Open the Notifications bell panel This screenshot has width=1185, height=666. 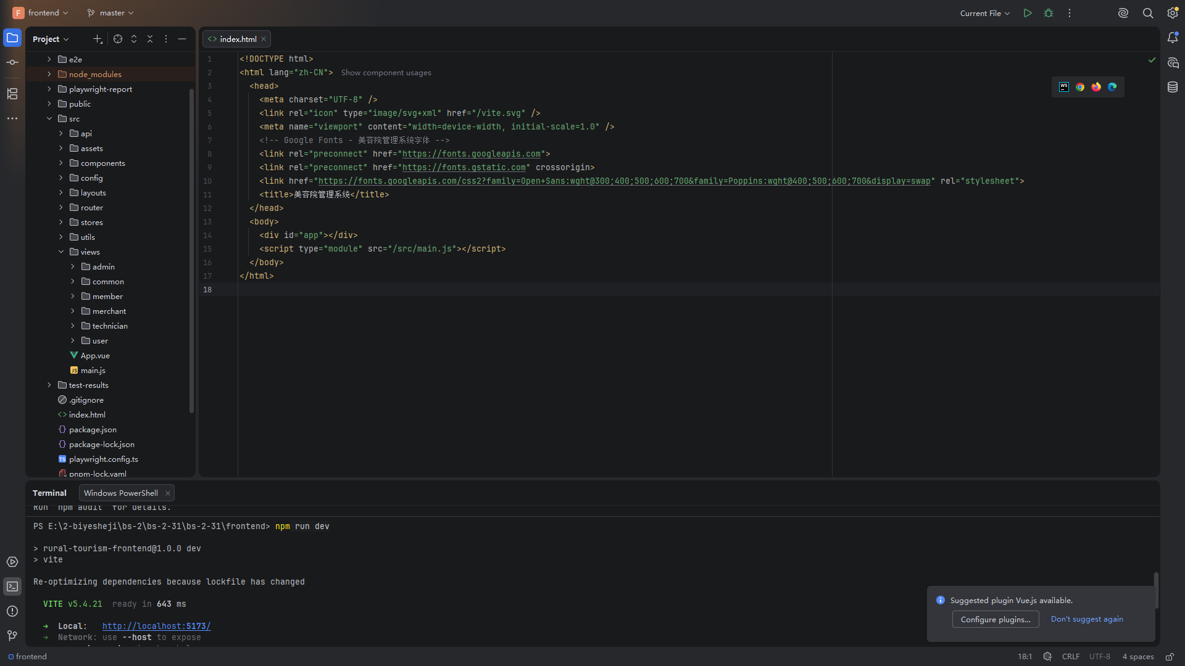coord(1173,38)
